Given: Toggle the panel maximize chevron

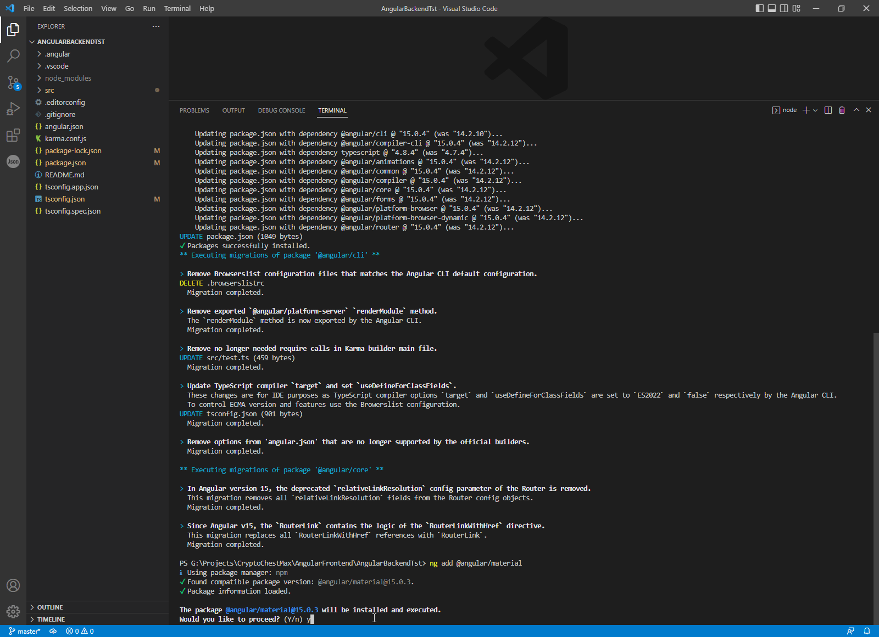Looking at the screenshot, I should coord(855,110).
